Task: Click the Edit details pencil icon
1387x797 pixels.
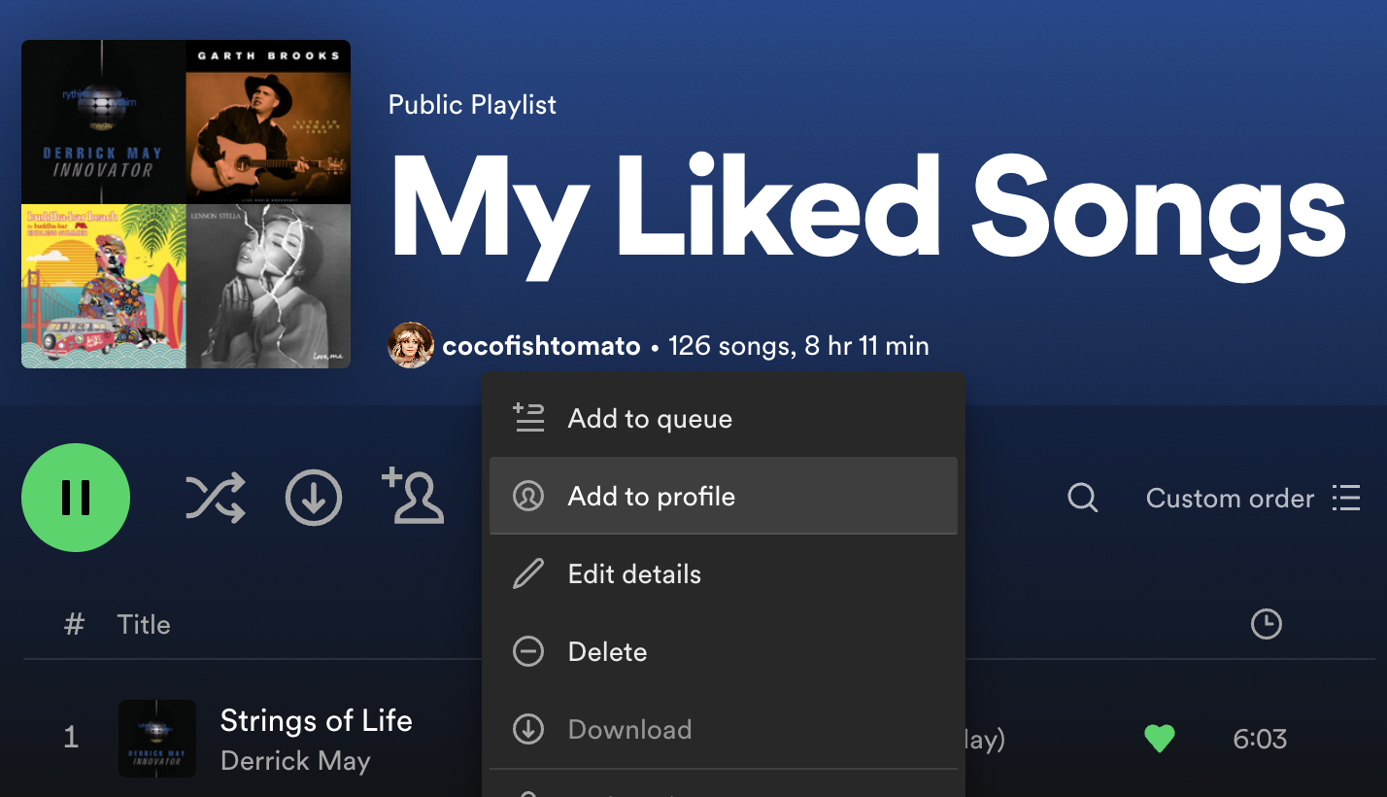Action: (528, 573)
